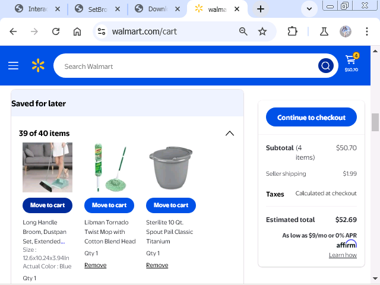This screenshot has height=285, width=380.
Task: Collapse the 39 of 40 items section
Action: [230, 134]
